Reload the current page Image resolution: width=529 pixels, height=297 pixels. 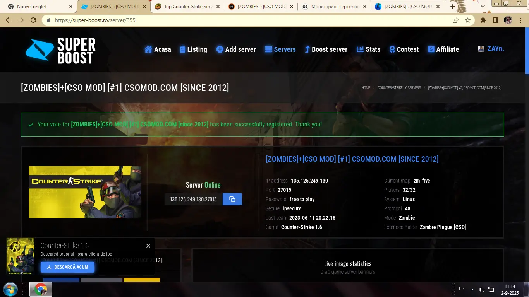tap(33, 20)
